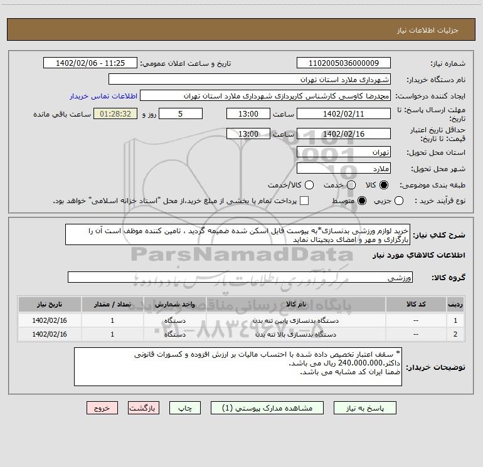Image resolution: width=483 pixels, height=467 pixels.
Task: Click the خروج exit button
Action: point(102,408)
